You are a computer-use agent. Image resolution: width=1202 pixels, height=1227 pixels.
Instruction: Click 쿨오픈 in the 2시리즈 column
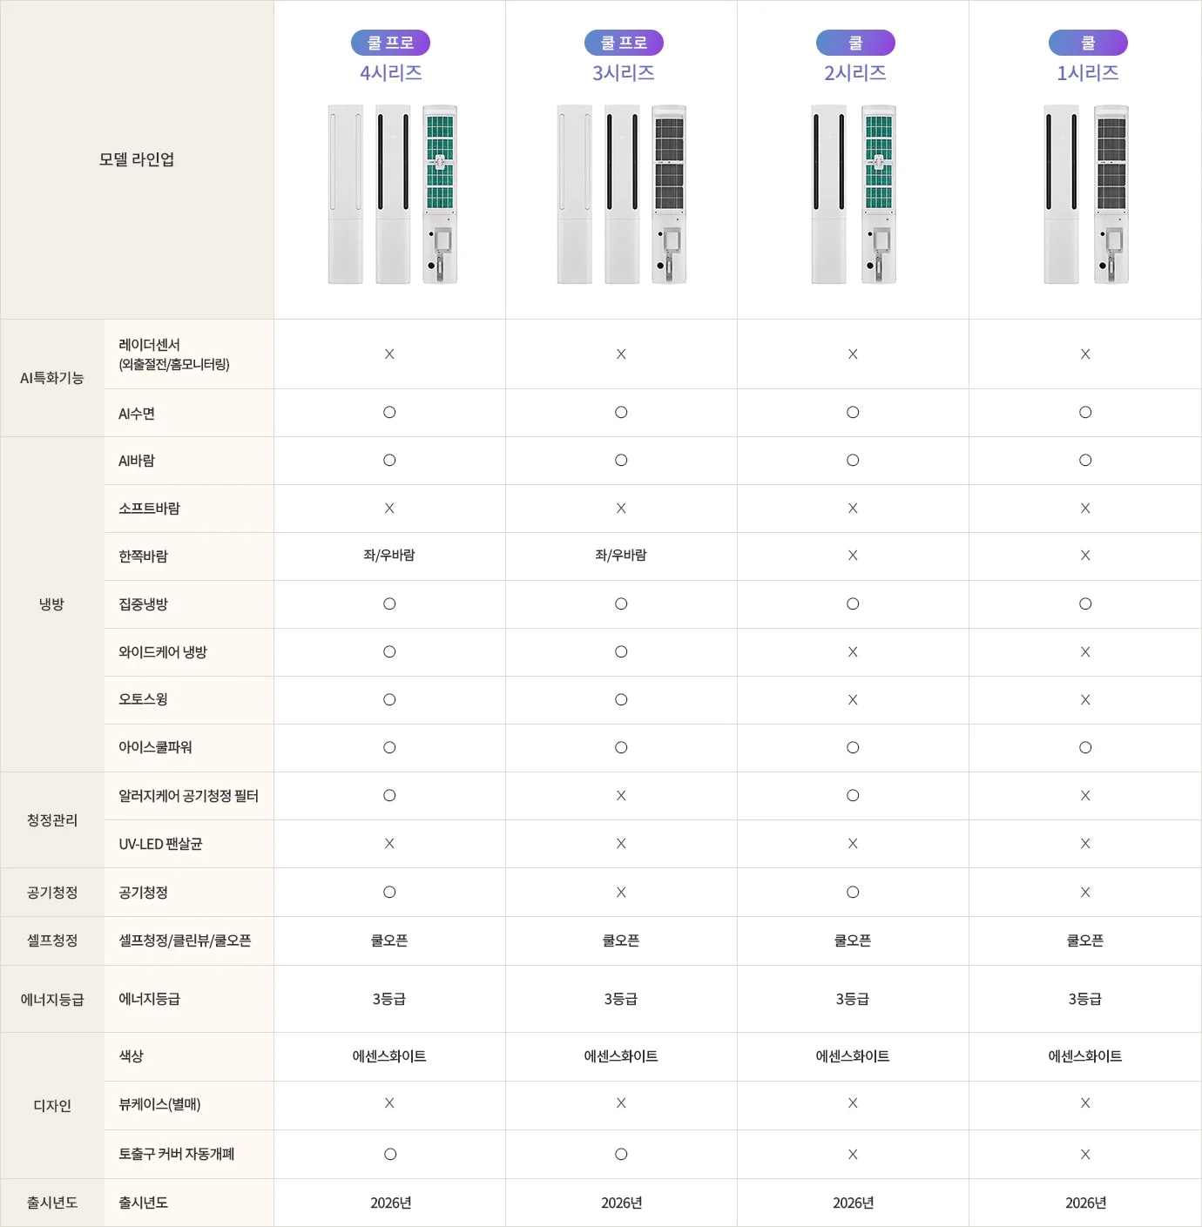click(853, 940)
